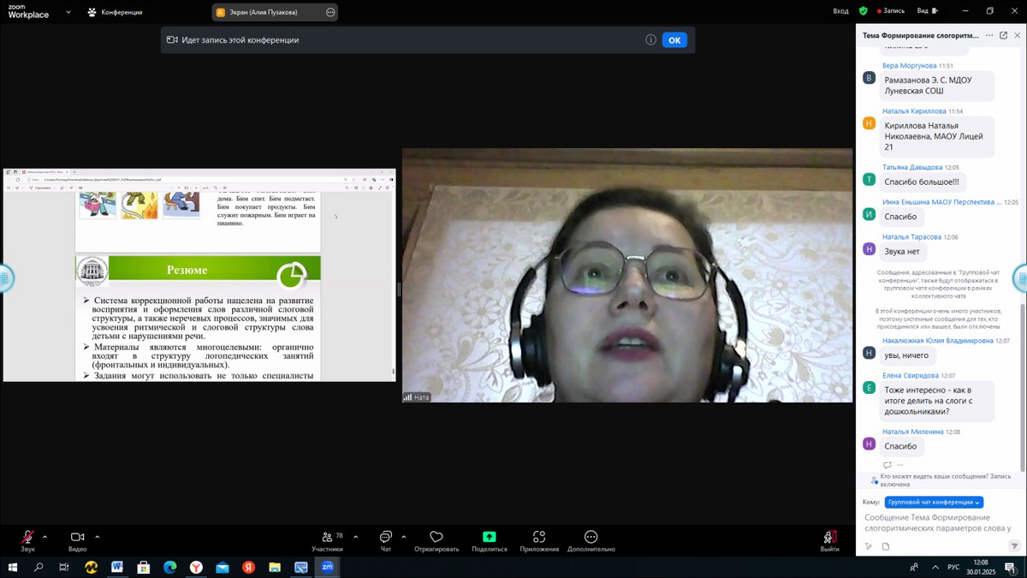1027x578 pixels.
Task: Click Елена Свиридова sender name
Action: [x=911, y=376]
